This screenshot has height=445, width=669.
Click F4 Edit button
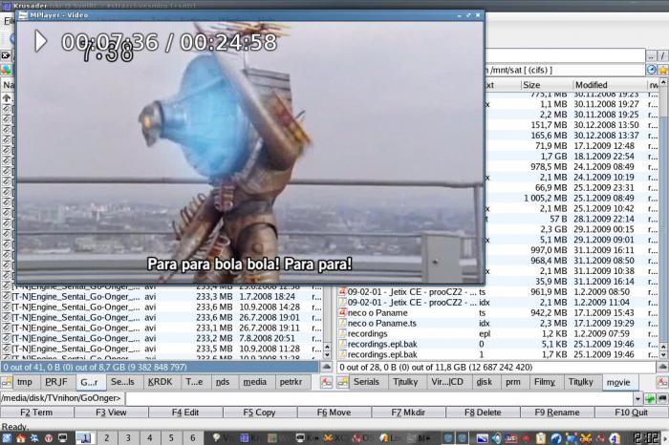185,413
